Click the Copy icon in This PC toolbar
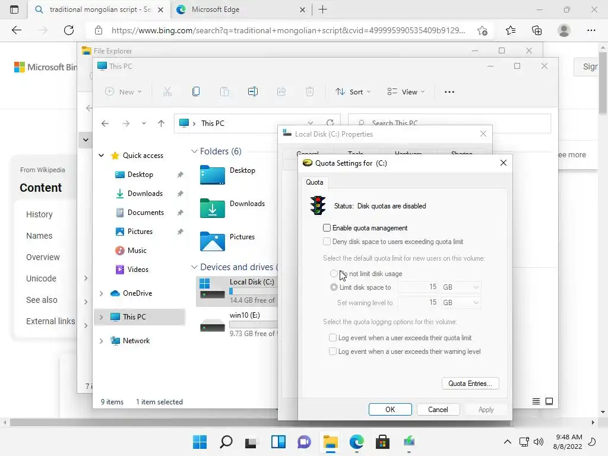608x456 pixels. [x=196, y=92]
